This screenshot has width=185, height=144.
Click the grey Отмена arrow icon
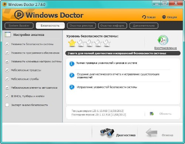click(152, 133)
